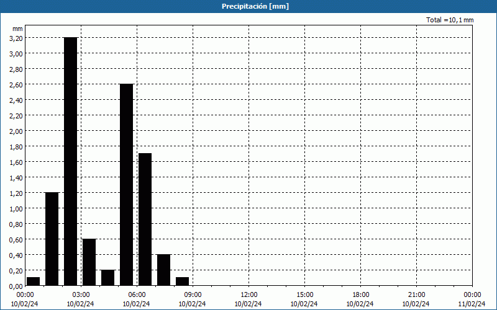497x310 pixels.
Task: Click the '1,00' y-axis label
Action: coord(16,208)
